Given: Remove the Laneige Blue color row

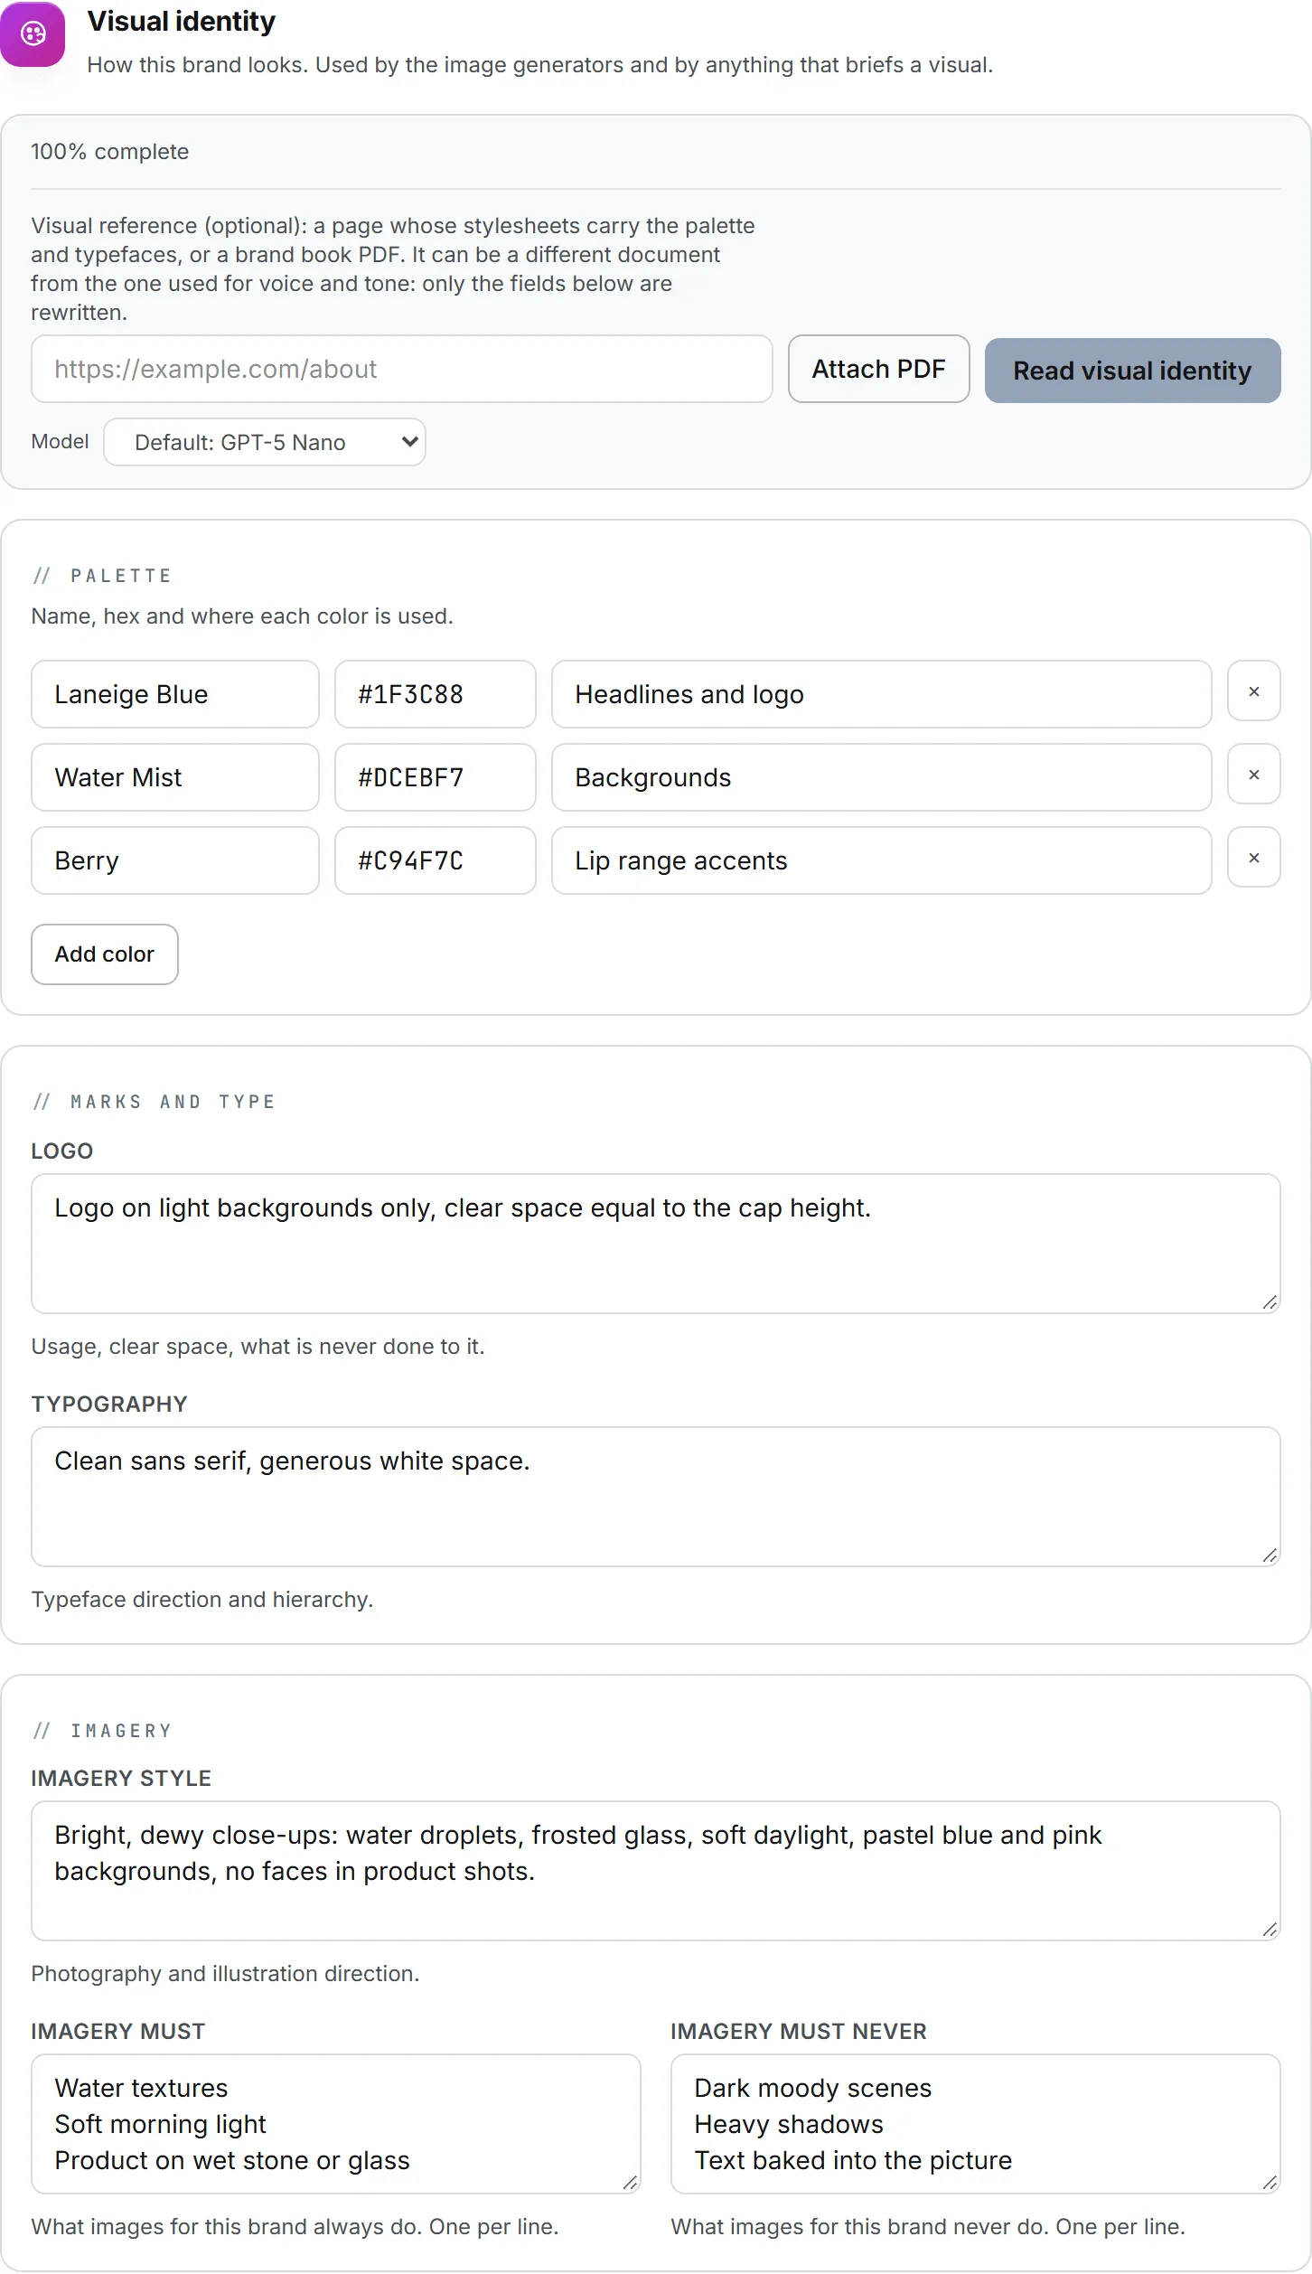Looking at the screenshot, I should pos(1253,691).
